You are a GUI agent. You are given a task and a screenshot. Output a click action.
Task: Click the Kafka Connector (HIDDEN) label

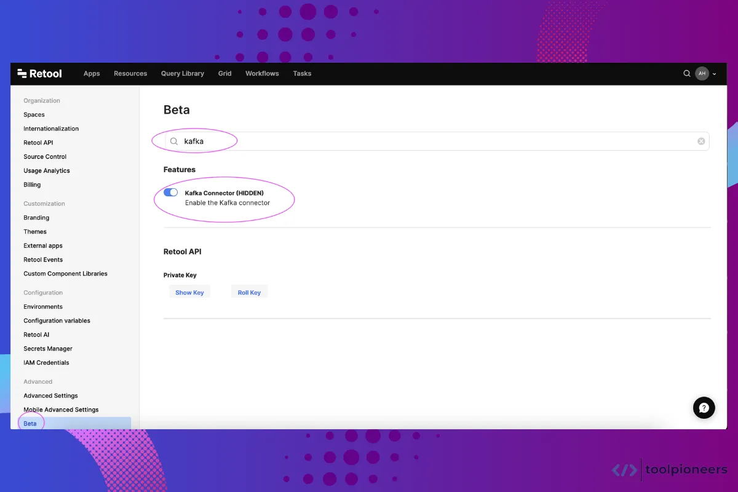pos(224,193)
